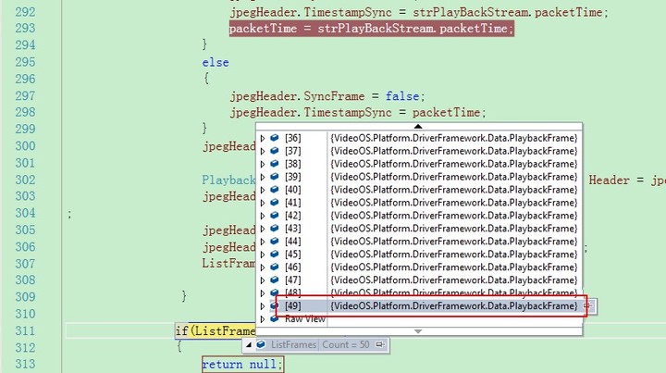666x373 pixels.
Task: Expand item [37] in the datatip list
Action: pyautogui.click(x=263, y=151)
